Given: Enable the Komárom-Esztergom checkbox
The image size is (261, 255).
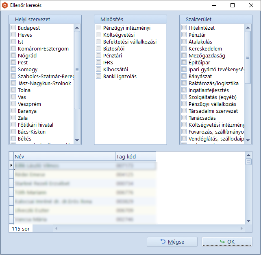Looking at the screenshot, I should (x=13, y=49).
